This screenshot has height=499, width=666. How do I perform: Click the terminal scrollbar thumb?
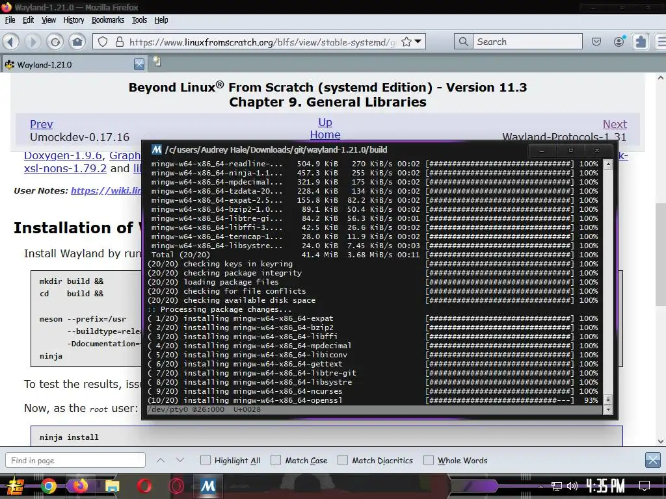608,399
